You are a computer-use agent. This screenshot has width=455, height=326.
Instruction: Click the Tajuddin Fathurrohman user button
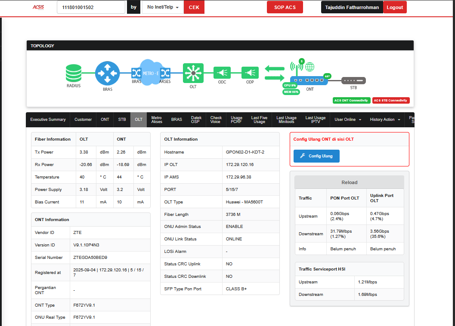pyautogui.click(x=352, y=7)
